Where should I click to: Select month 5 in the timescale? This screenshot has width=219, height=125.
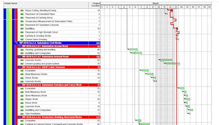click(x=130, y=7)
